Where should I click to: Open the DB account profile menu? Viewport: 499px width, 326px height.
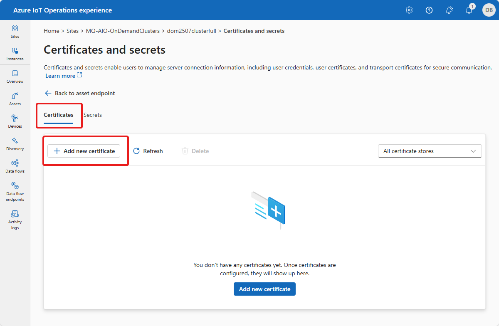(x=489, y=10)
